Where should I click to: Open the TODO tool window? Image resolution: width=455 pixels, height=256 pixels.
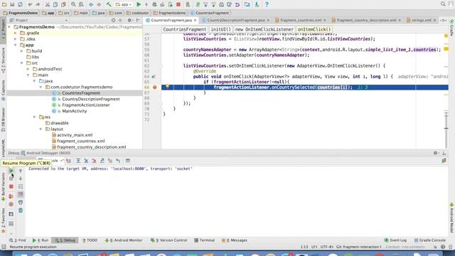point(90,240)
